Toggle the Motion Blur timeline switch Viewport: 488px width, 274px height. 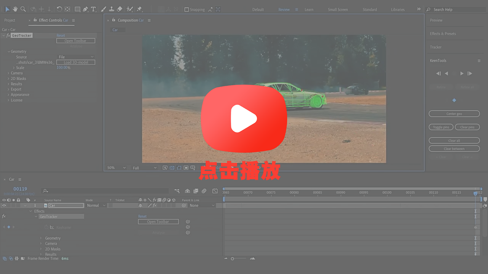tap(204, 191)
